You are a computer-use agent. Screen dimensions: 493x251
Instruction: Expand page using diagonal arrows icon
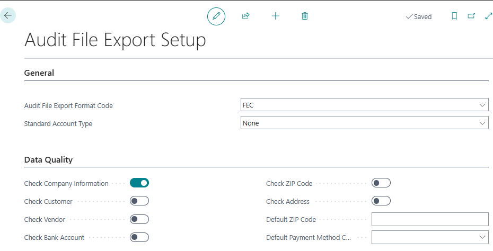[x=489, y=16]
